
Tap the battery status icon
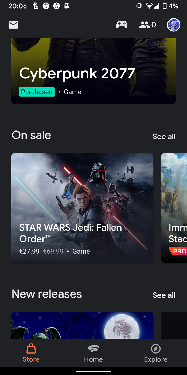[165, 6]
